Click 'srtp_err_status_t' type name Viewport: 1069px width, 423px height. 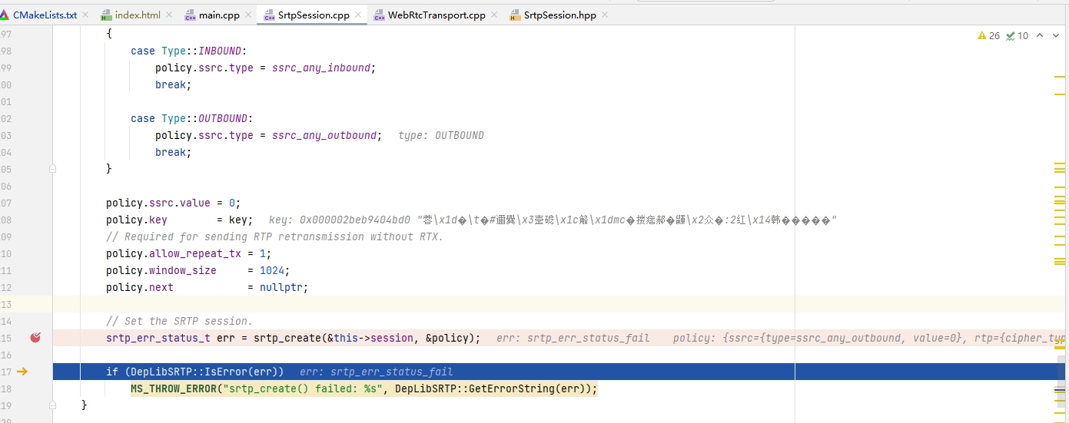(x=158, y=338)
